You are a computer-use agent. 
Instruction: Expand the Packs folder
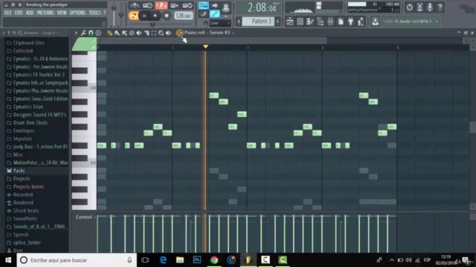[x=19, y=171]
